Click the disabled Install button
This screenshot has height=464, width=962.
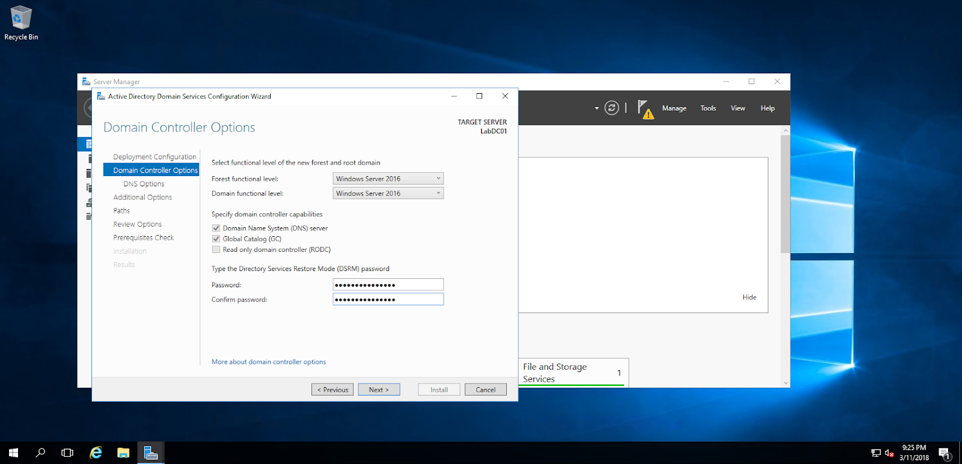coord(439,389)
